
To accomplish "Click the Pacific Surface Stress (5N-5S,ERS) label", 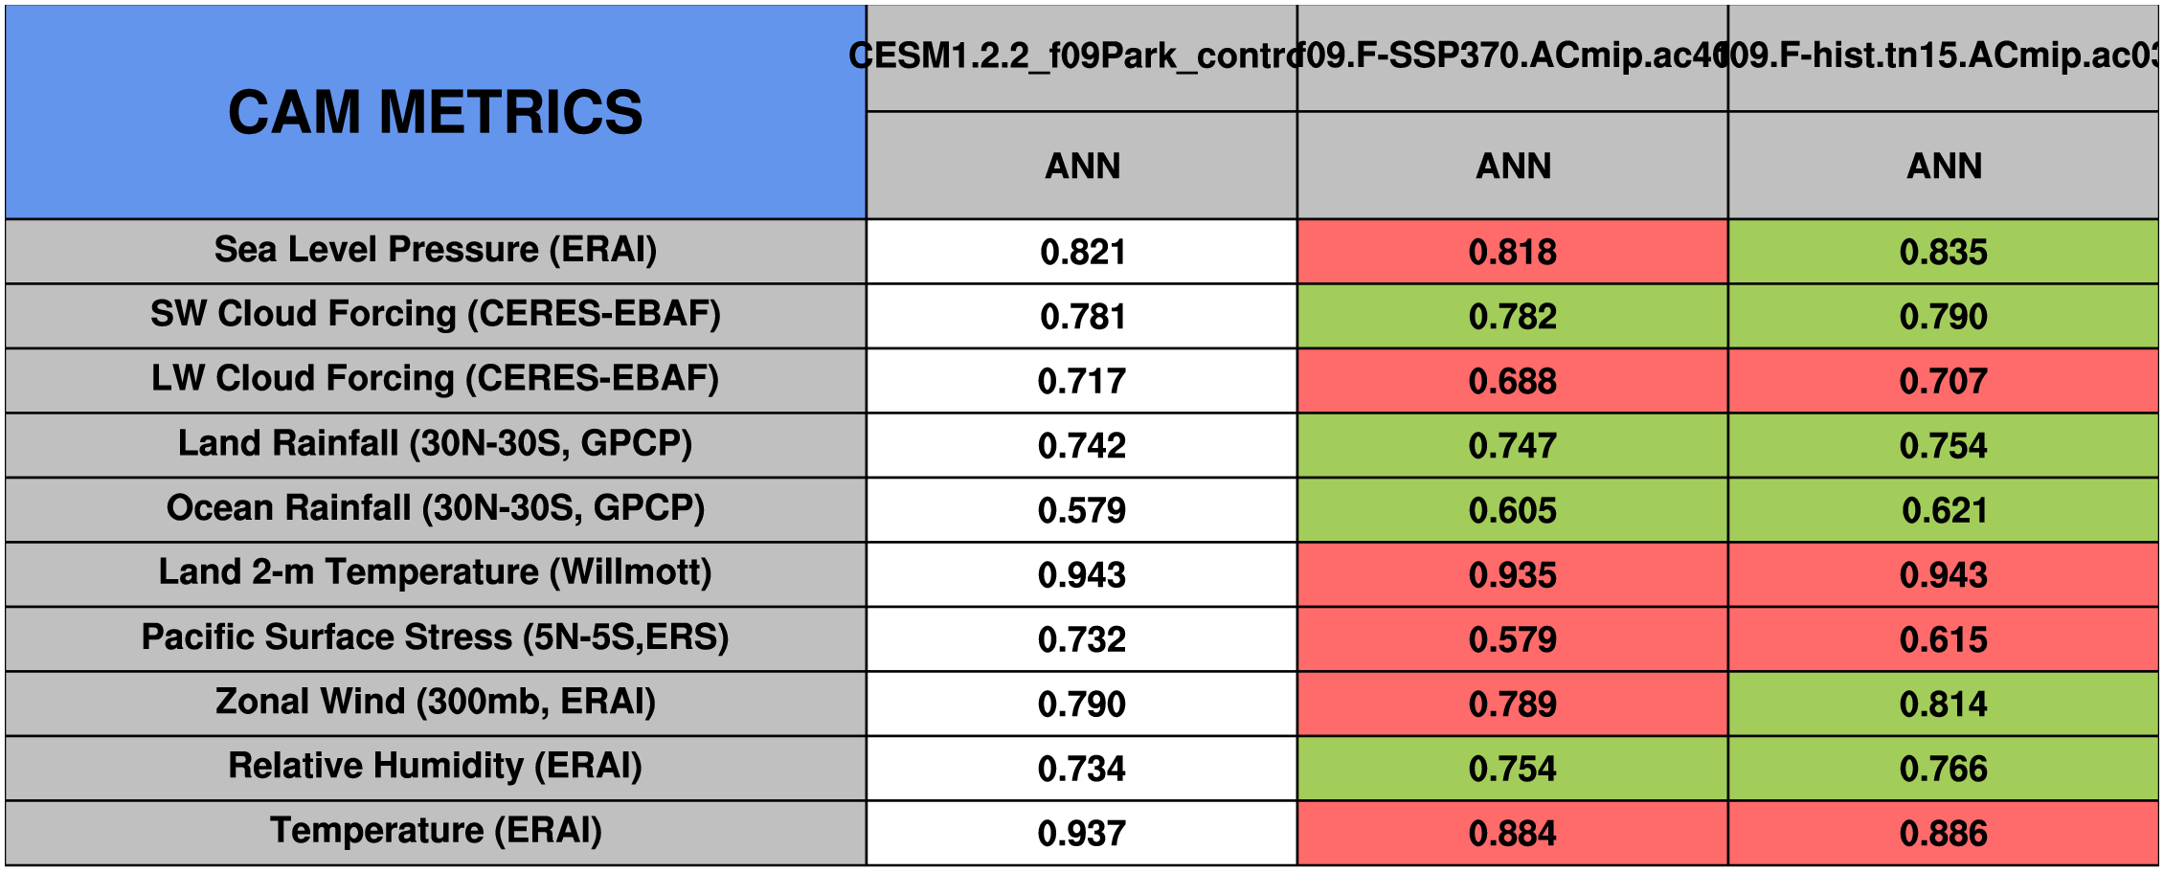I will [x=436, y=637].
